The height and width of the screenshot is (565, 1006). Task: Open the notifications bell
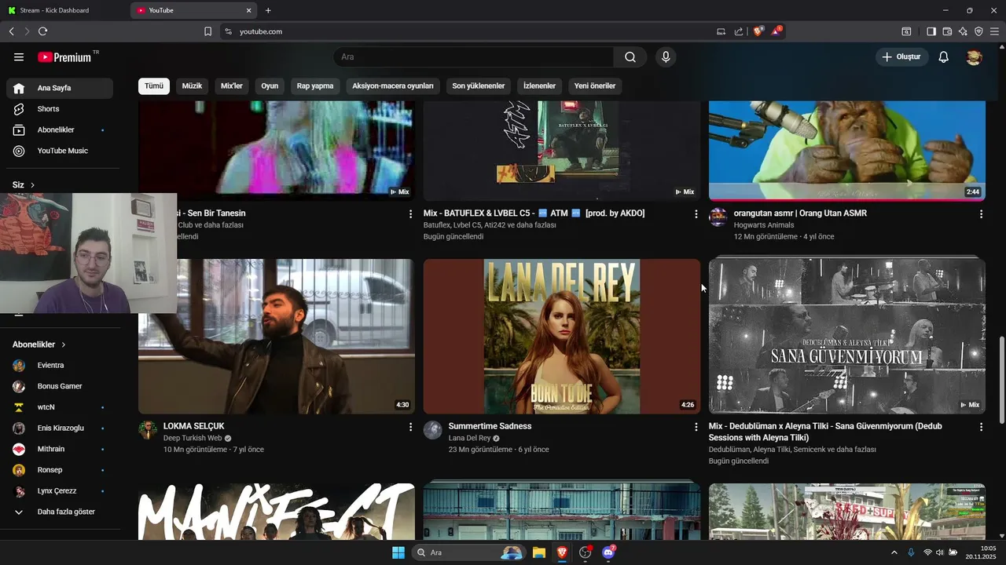tap(944, 57)
